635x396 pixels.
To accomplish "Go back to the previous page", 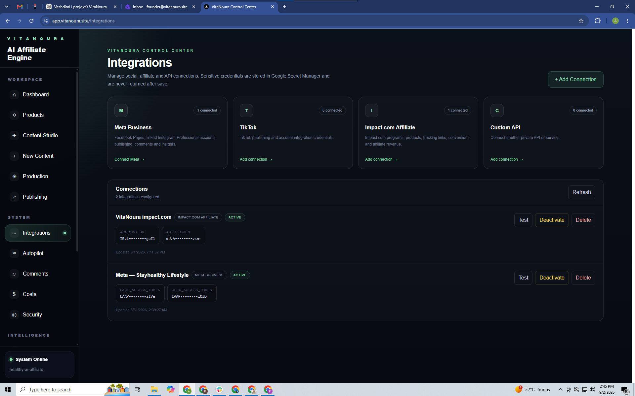I will tap(8, 21).
